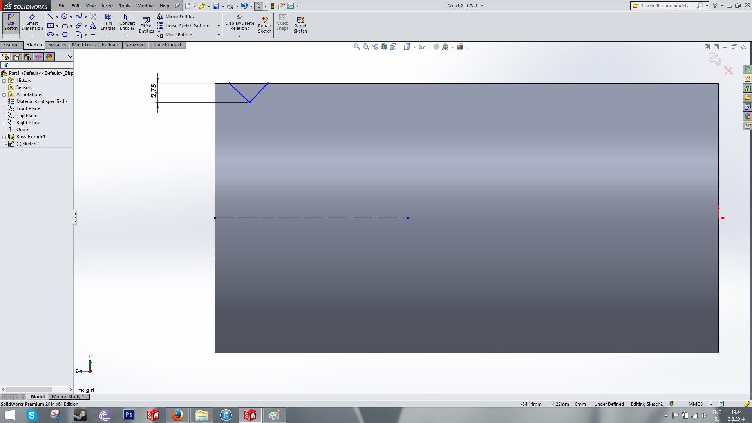Click Rebuild traffic light icon
The height and width of the screenshot is (423, 752).
click(273, 6)
